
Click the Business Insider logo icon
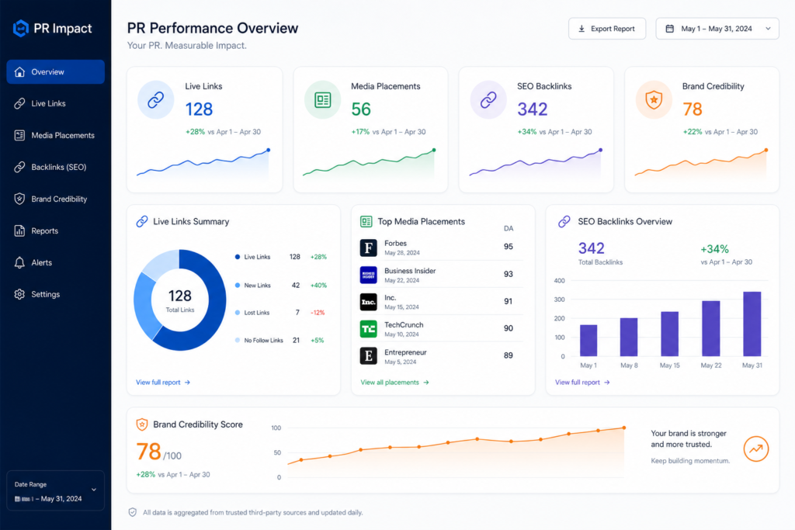tap(369, 275)
